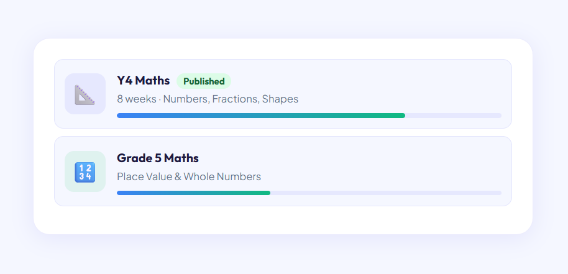
Task: Click the blue start of Y4 Maths progress bar
Action: [x=124, y=116]
